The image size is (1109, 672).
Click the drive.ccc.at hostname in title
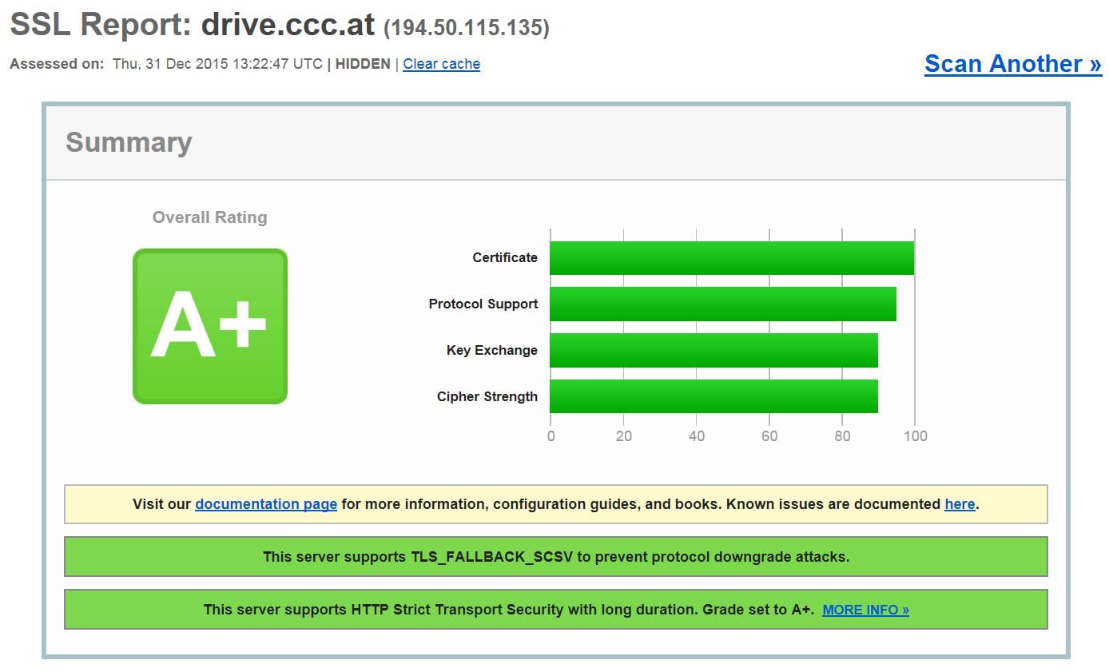click(x=288, y=26)
